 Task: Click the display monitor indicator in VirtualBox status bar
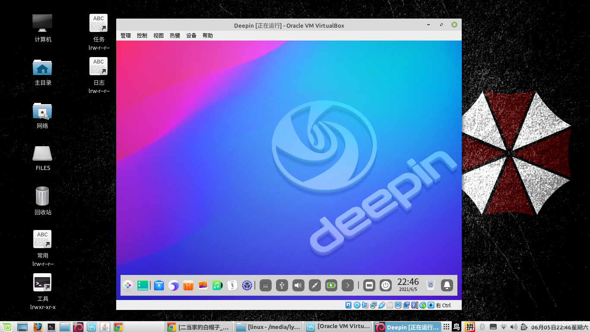tap(398, 305)
